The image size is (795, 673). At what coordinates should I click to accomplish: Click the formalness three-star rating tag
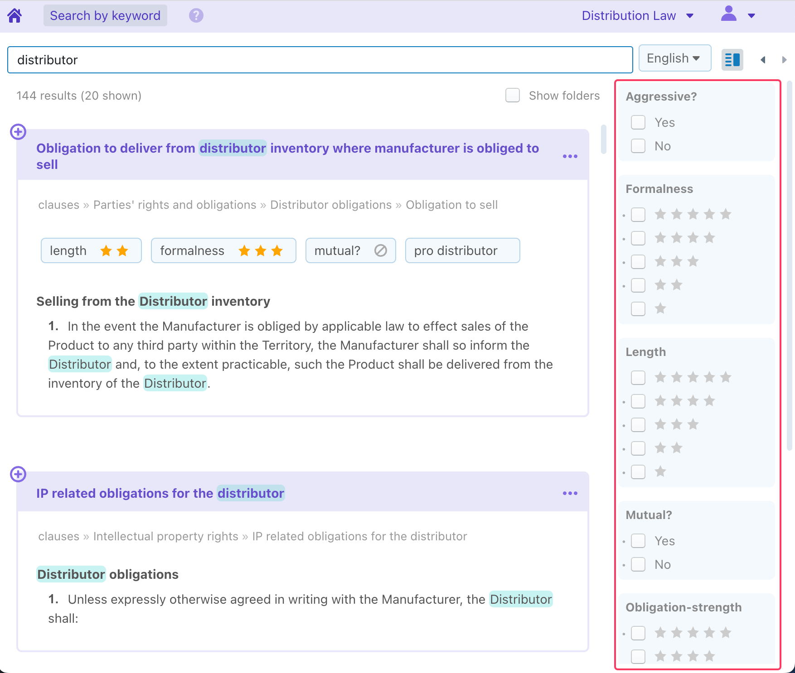click(223, 250)
